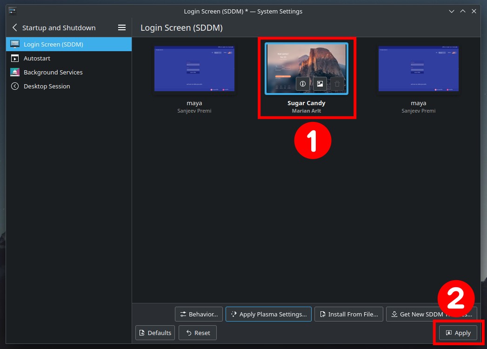
Task: Click Install From File... button
Action: point(348,314)
